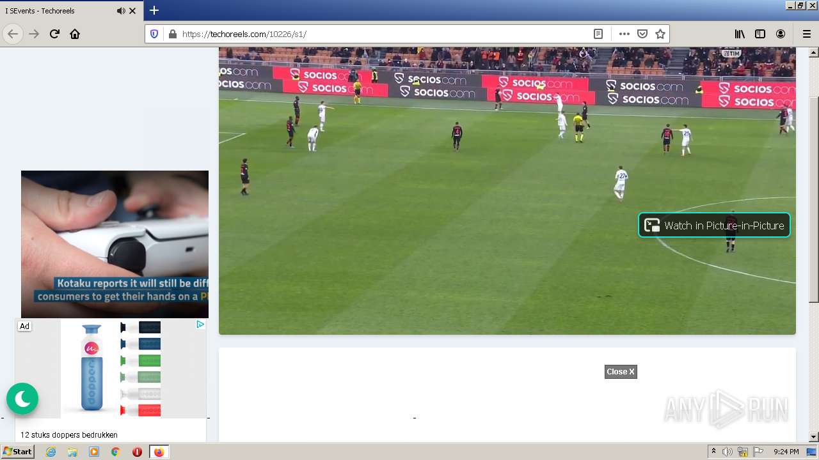
Task: Open Opera browser from taskbar
Action: tap(137, 452)
